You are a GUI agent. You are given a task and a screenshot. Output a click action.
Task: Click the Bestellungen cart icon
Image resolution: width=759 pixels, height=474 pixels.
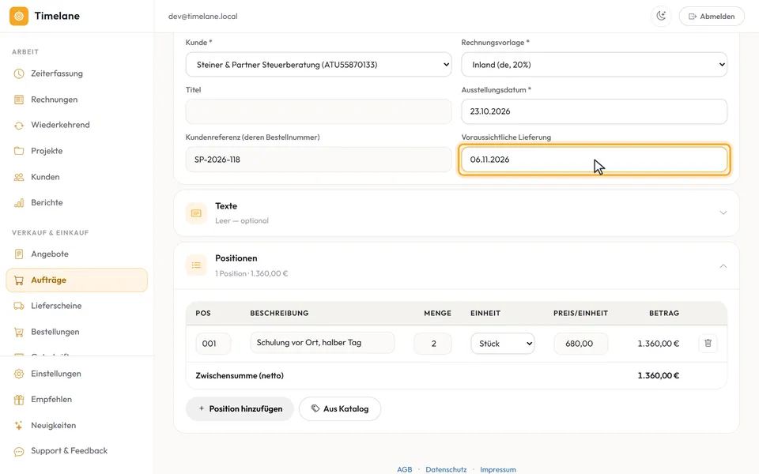click(x=19, y=332)
